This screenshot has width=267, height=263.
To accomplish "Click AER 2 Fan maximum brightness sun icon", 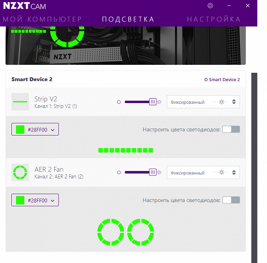I will [159, 172].
